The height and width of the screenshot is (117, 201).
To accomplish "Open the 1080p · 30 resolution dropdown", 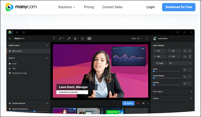I will click(136, 38).
